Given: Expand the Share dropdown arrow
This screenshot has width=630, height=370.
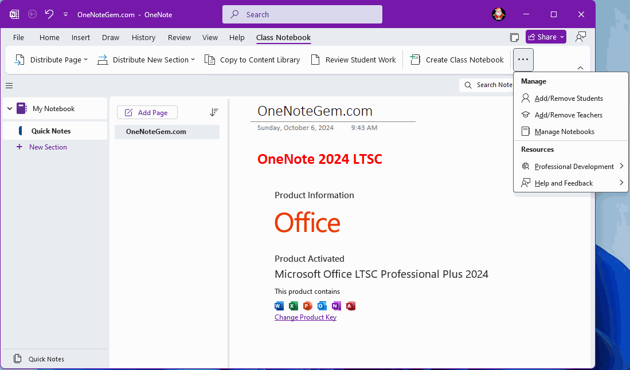Looking at the screenshot, I should coord(562,37).
